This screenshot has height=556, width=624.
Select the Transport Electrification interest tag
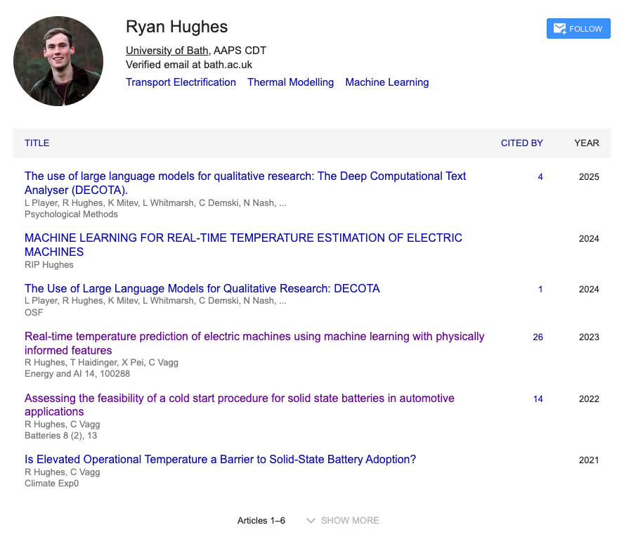(x=181, y=82)
